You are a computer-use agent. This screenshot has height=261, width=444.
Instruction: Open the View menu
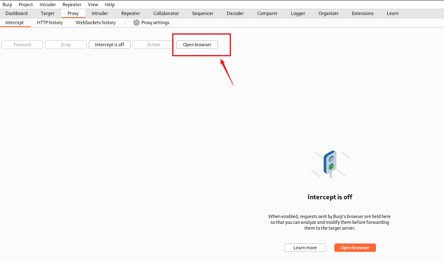tap(93, 5)
